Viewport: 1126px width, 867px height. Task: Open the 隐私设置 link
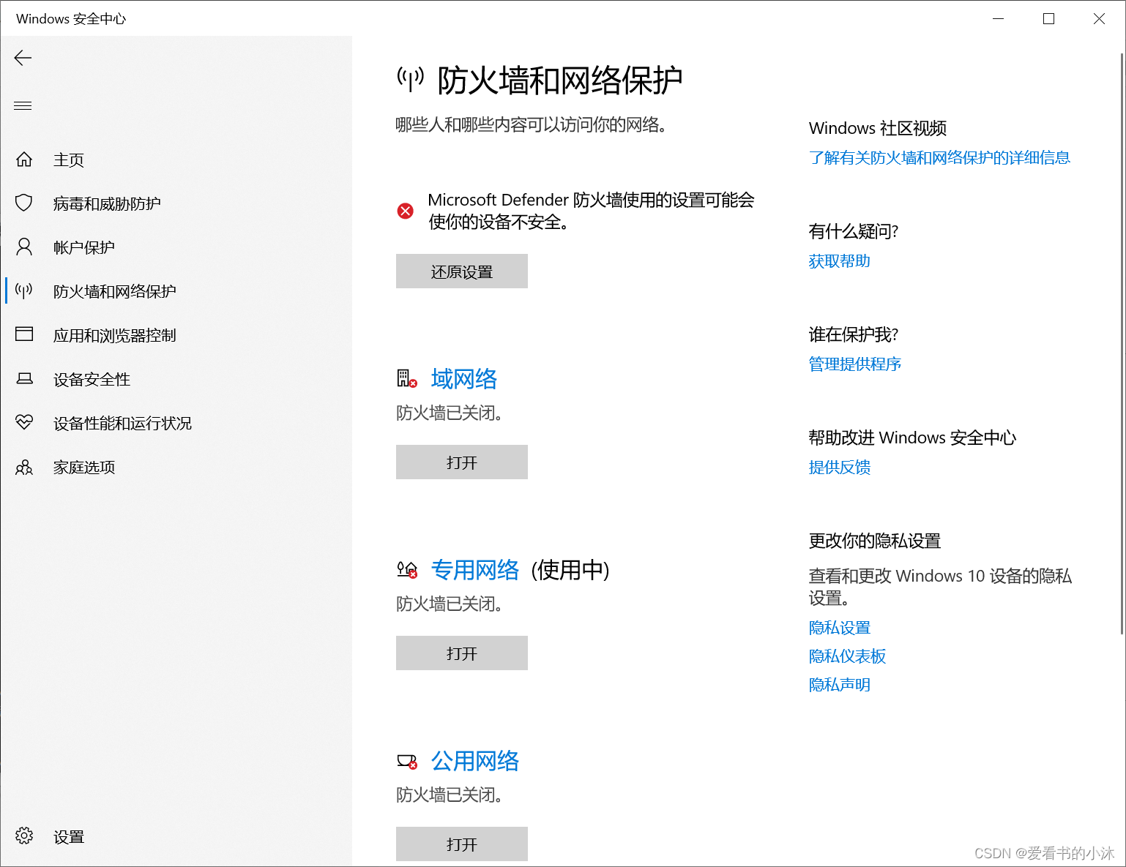point(840,628)
